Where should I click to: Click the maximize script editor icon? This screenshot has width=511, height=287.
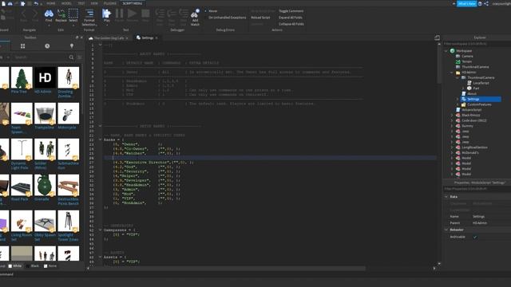point(437,38)
